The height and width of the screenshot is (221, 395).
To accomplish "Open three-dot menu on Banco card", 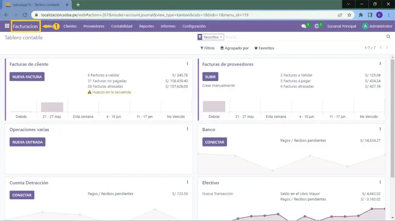I will [380, 129].
